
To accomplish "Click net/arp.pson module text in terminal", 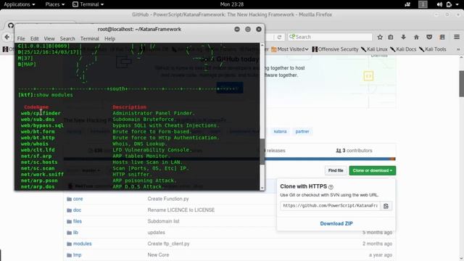I will click(x=39, y=181).
